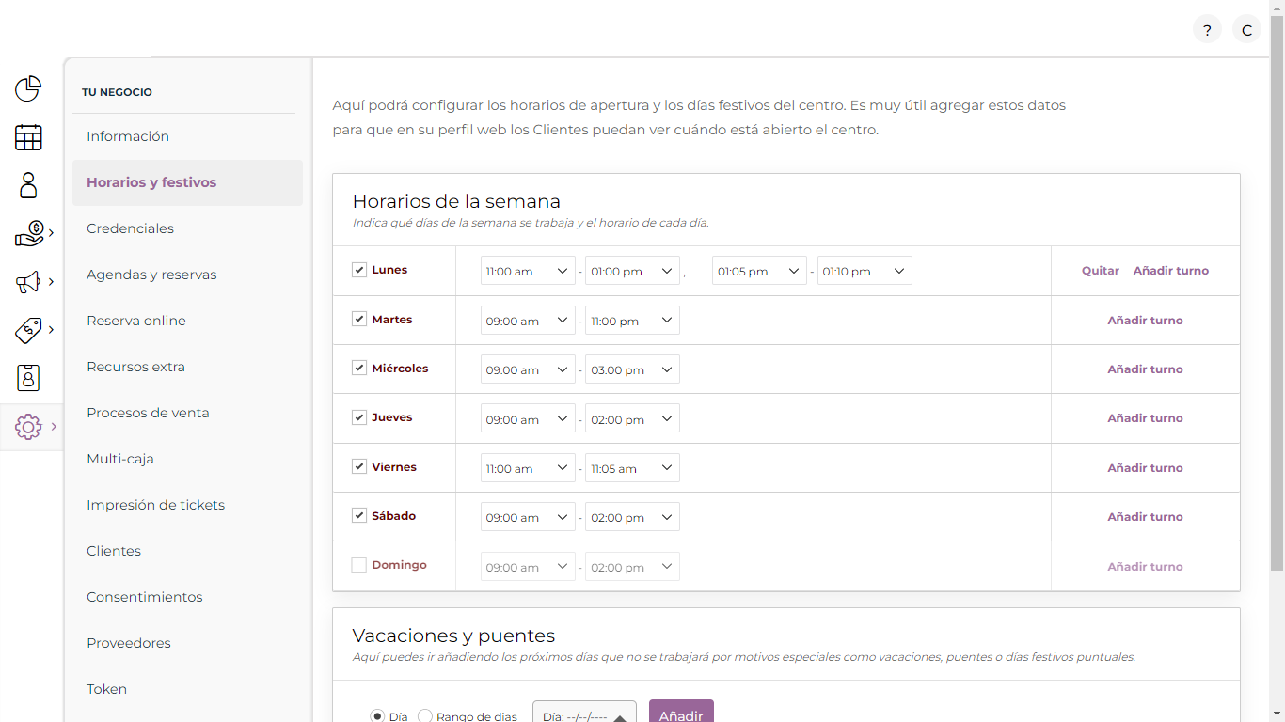Viewport: 1285px width, 722px height.
Task: Open Lunes 01:00 pm end time dropdown
Action: click(632, 271)
